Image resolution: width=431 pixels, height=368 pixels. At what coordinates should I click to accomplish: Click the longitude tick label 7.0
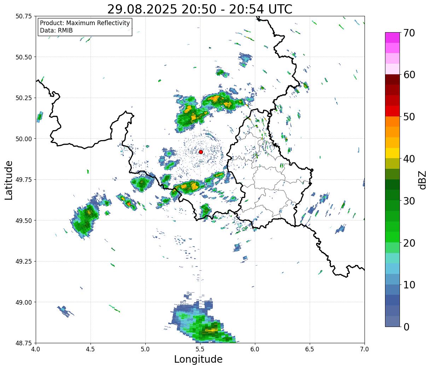pos(365,349)
